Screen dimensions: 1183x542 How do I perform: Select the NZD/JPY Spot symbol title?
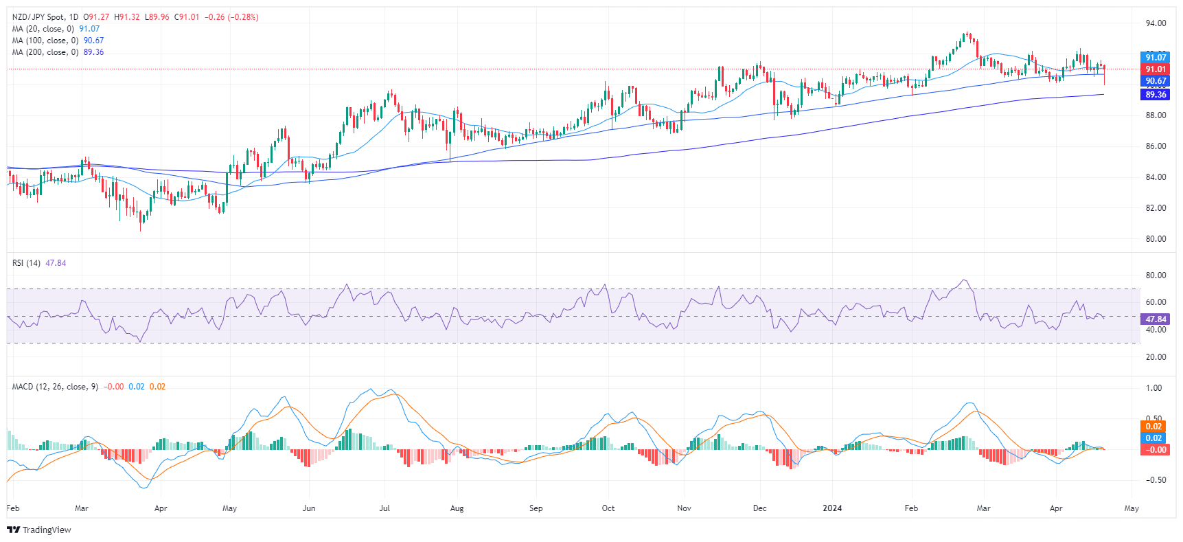click(x=39, y=17)
